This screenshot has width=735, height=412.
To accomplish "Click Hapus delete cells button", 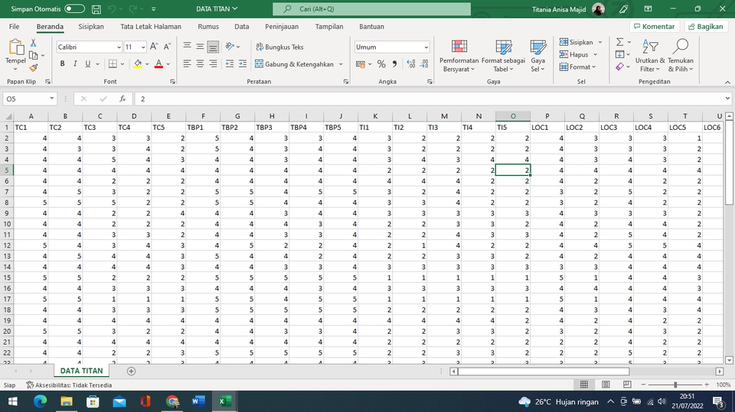I will coord(573,54).
